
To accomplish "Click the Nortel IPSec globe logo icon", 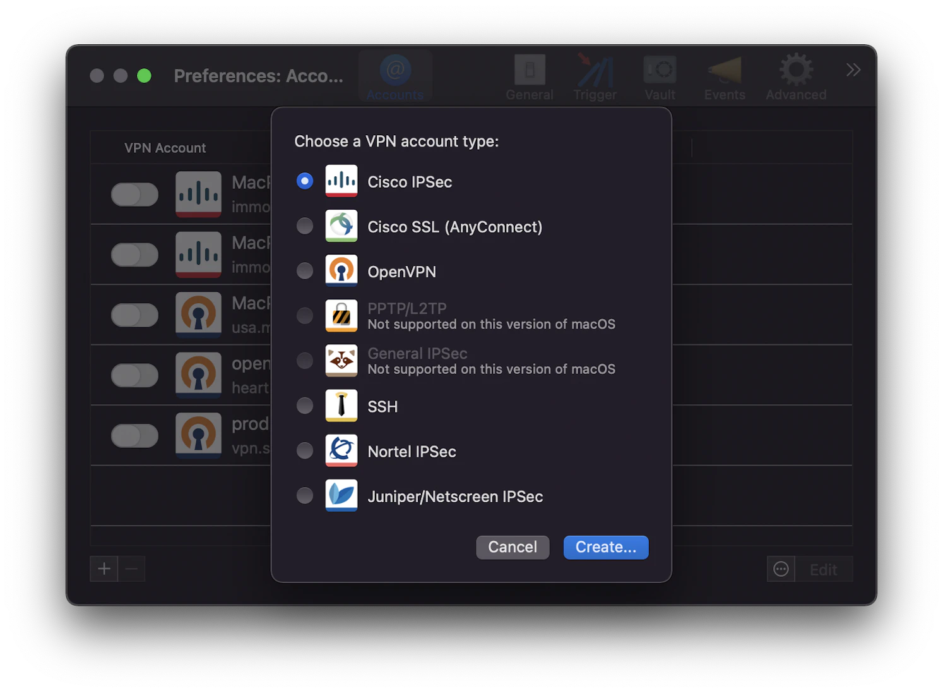I will [341, 450].
